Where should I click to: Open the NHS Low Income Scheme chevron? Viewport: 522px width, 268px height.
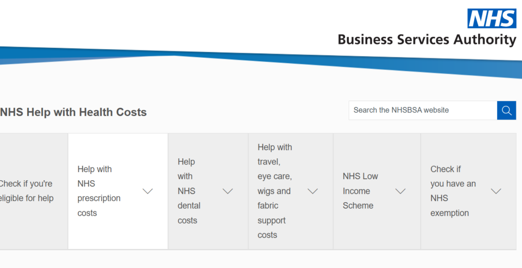click(x=400, y=191)
